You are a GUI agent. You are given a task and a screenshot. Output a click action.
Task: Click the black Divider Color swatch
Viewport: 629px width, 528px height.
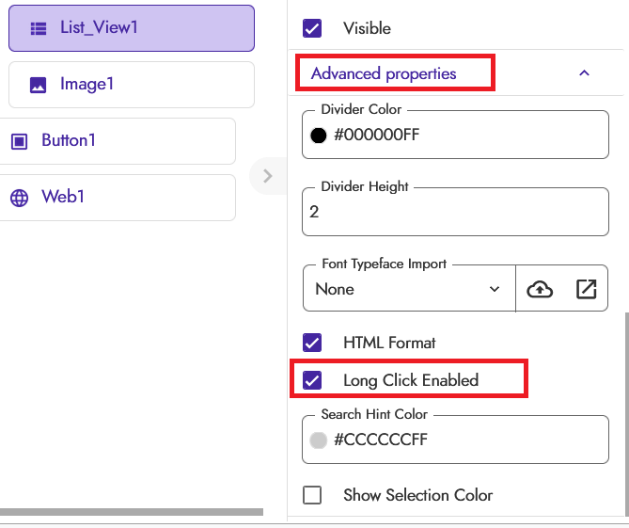click(x=319, y=135)
